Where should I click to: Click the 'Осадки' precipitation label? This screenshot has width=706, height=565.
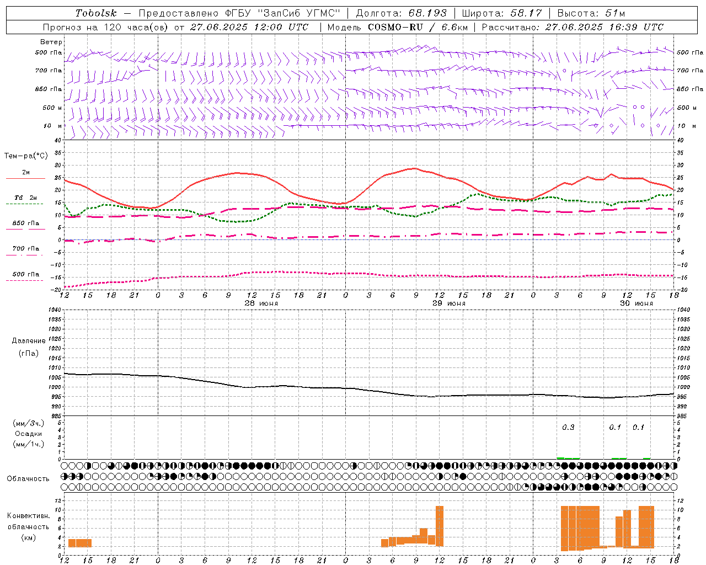click(29, 434)
